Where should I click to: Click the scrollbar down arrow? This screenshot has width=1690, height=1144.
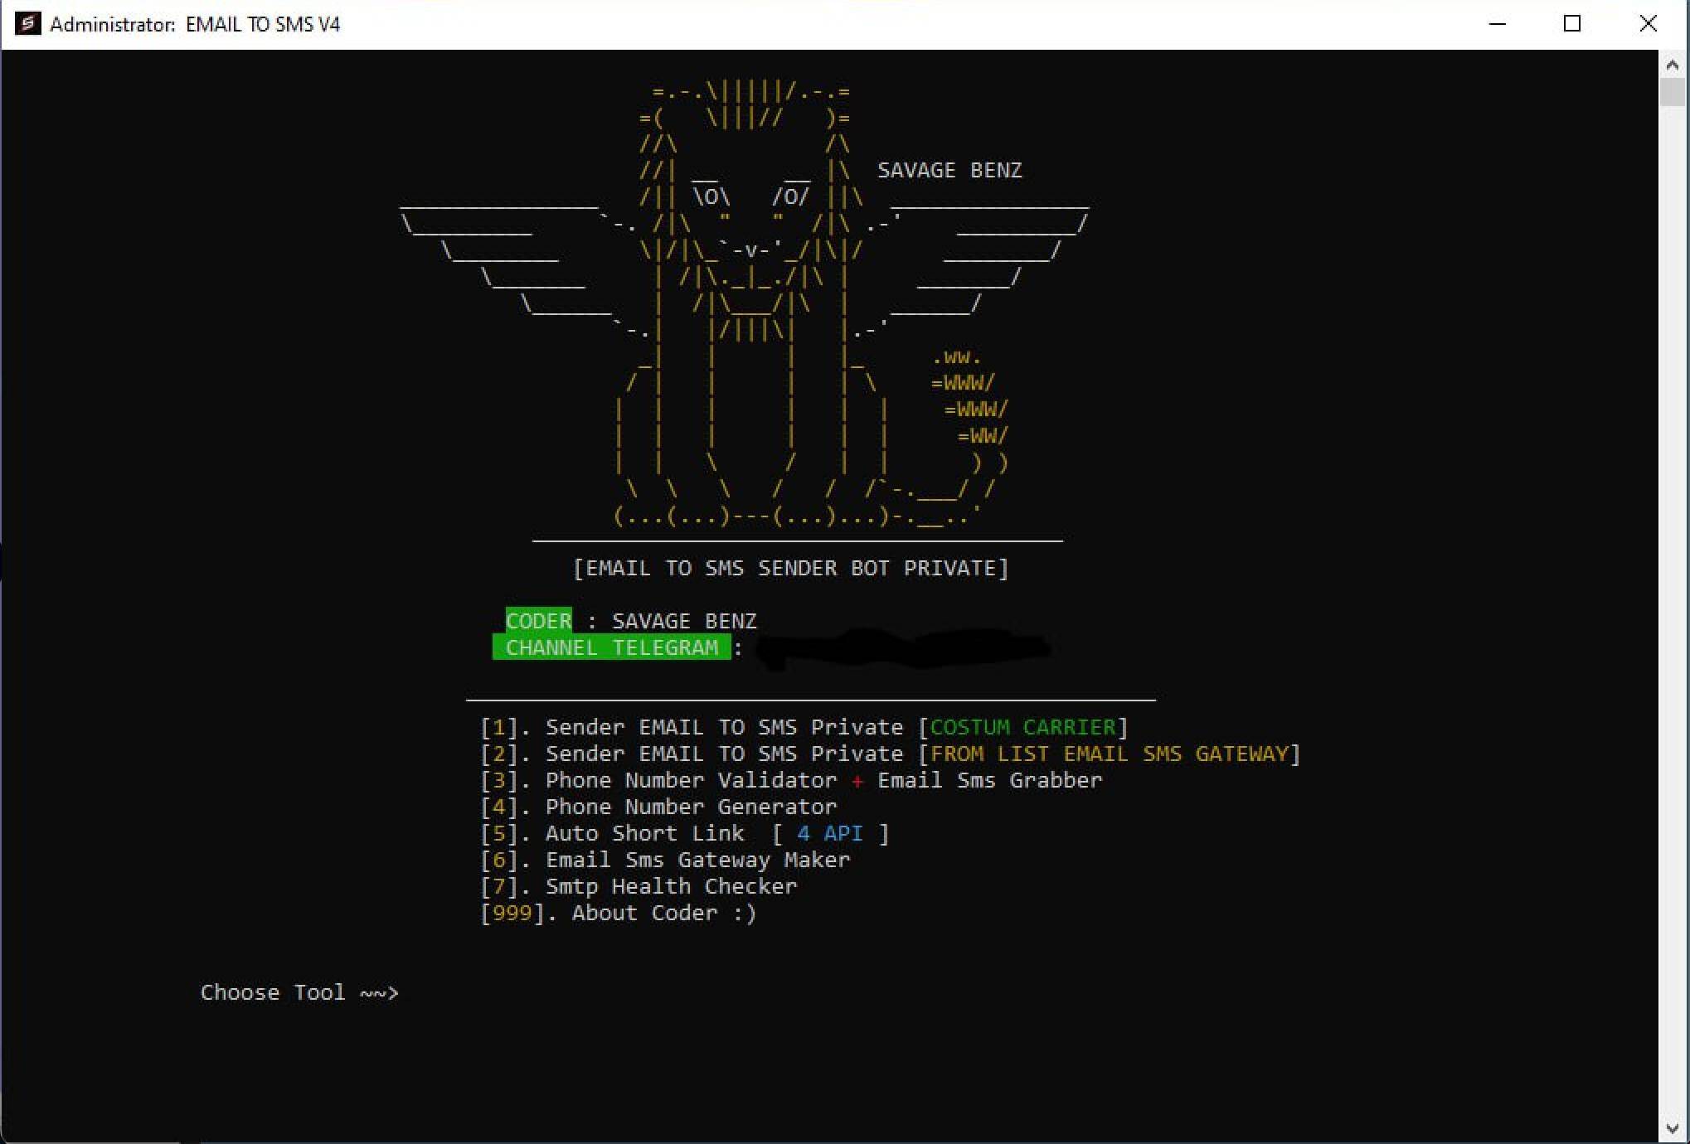tap(1672, 1128)
